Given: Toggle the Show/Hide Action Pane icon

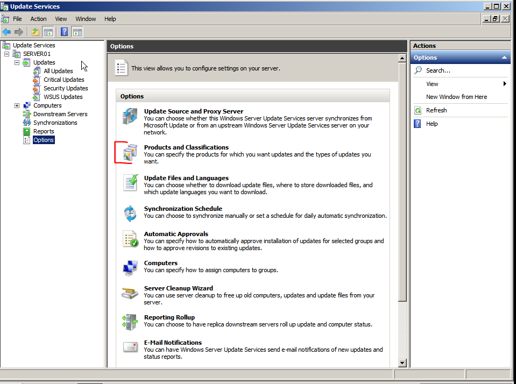Looking at the screenshot, I should (77, 32).
